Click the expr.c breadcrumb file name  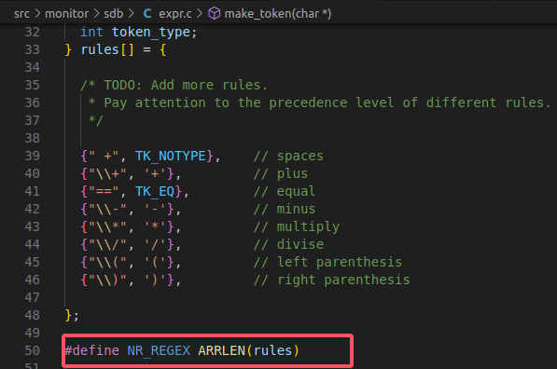[x=175, y=14]
